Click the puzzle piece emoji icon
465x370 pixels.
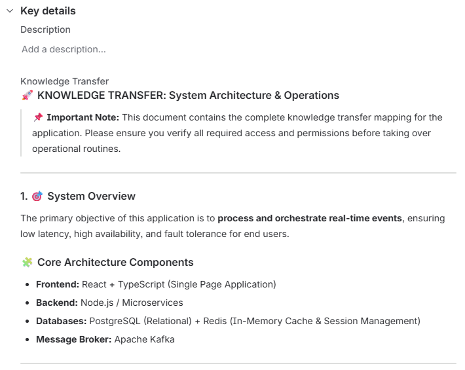[28, 263]
